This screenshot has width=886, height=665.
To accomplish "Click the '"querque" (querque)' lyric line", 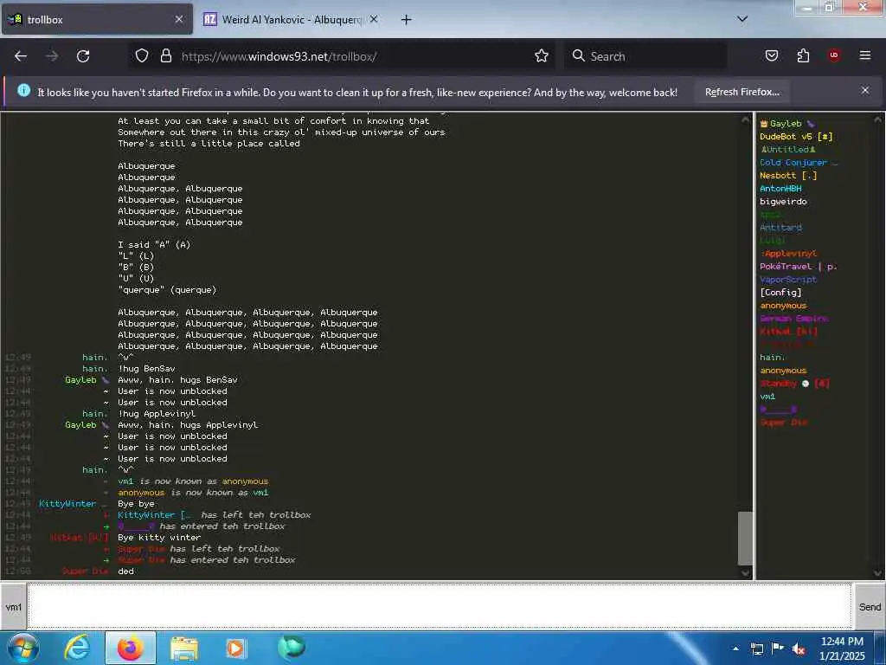I will point(167,289).
